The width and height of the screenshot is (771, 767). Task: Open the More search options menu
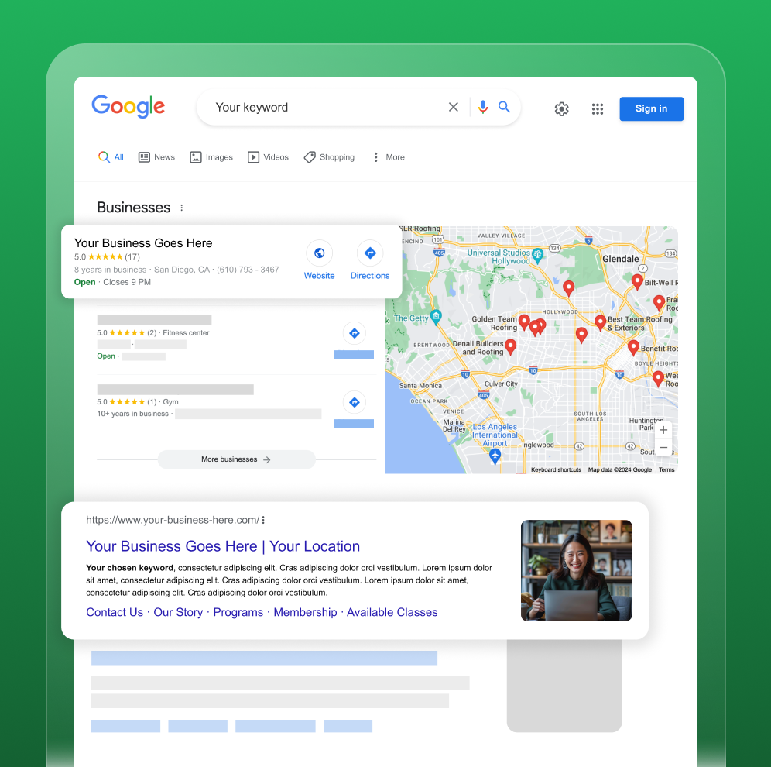tap(388, 157)
